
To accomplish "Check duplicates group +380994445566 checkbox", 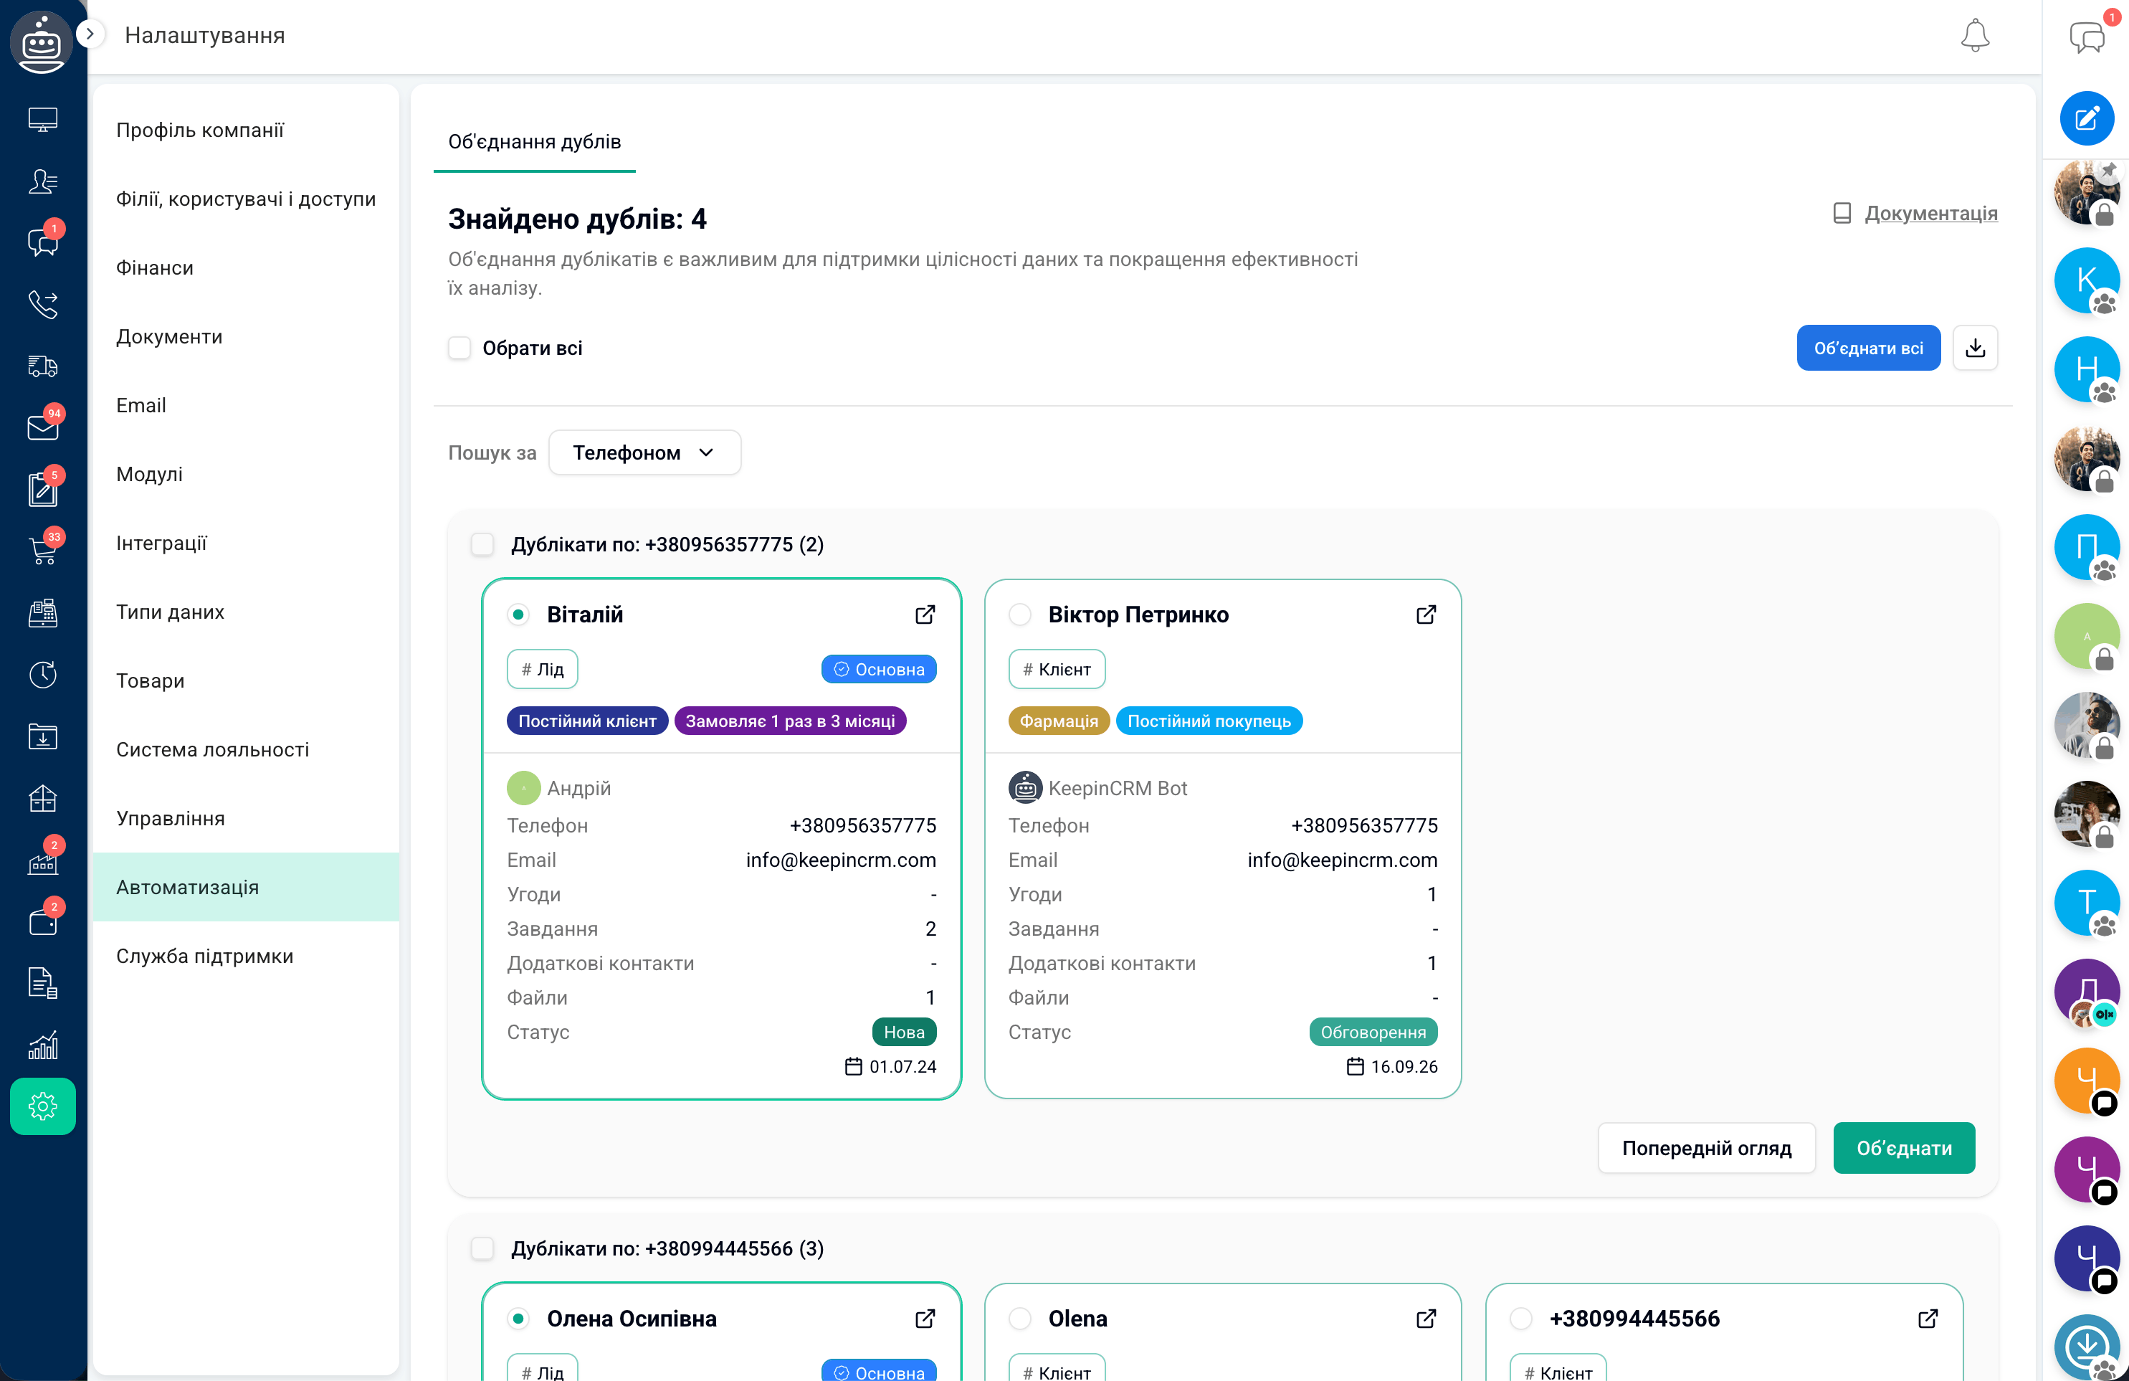I will click(482, 1248).
